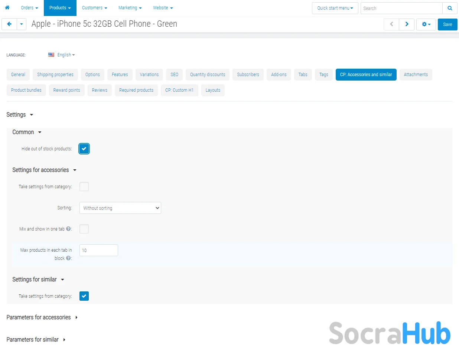
Task: Switch to the General tab
Action: tap(18, 75)
